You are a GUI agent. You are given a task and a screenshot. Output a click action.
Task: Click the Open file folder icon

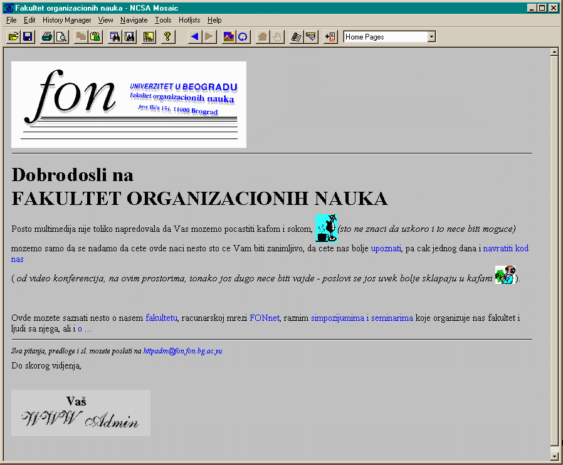pyautogui.click(x=13, y=36)
